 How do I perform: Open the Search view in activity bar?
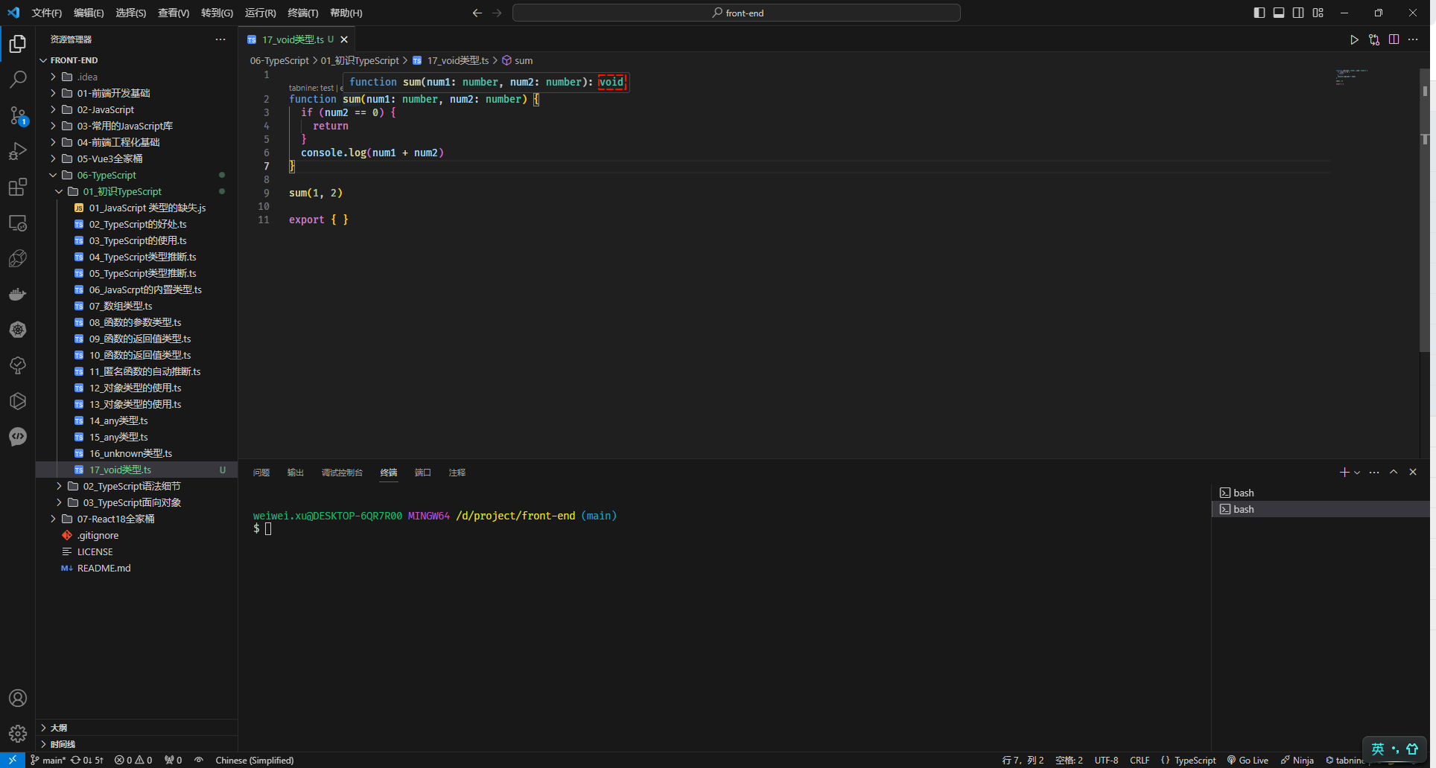(x=18, y=79)
